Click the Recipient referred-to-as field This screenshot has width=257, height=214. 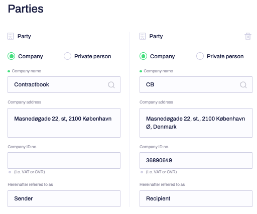tap(196, 198)
